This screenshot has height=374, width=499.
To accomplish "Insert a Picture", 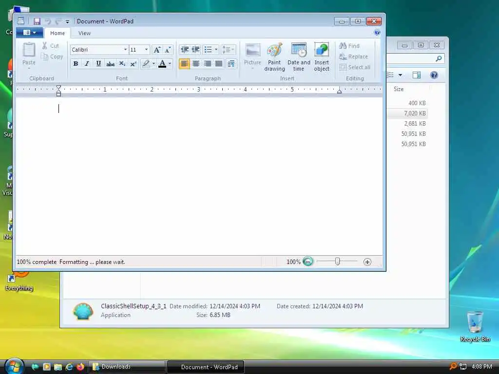I will coord(252,56).
